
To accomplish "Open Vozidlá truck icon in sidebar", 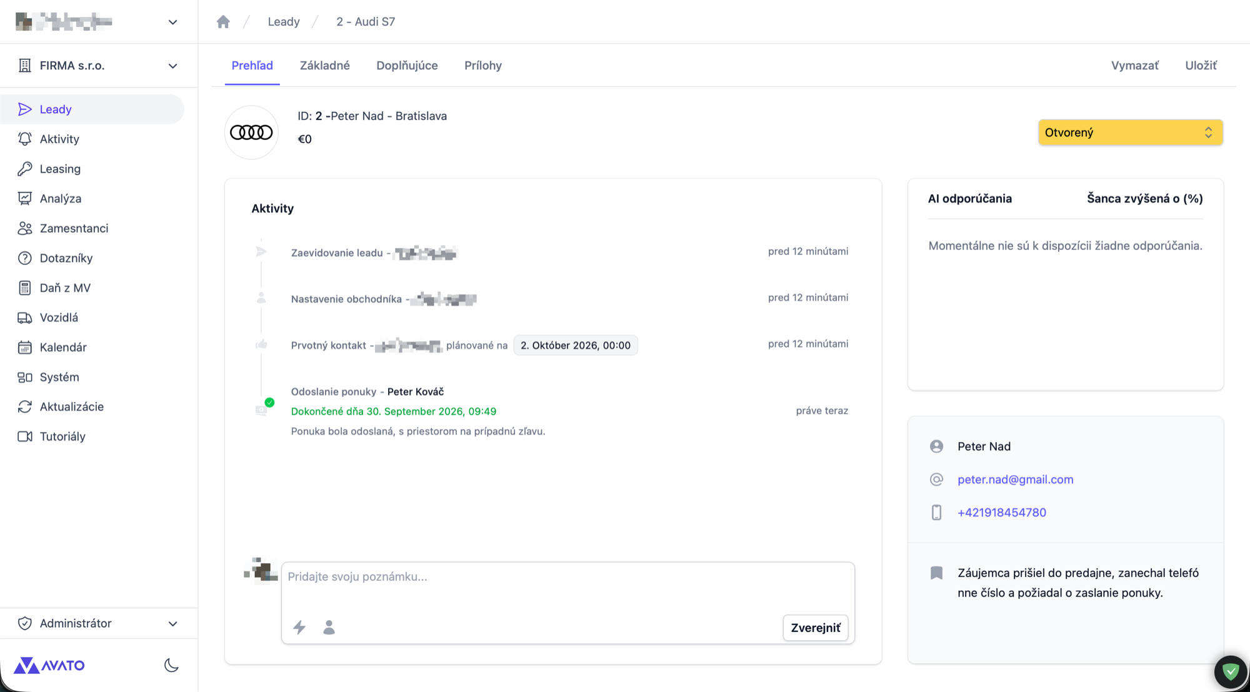I will pos(25,318).
